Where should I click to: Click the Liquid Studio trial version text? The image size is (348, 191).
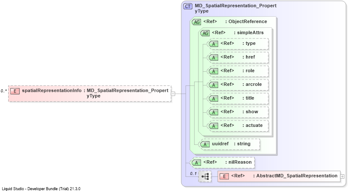pyautogui.click(x=41, y=189)
